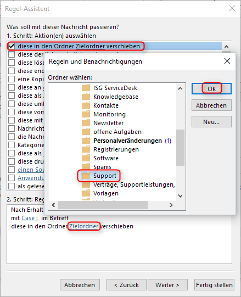Click the Personalveränderungen folder icon
241x297 pixels.
coord(86,141)
